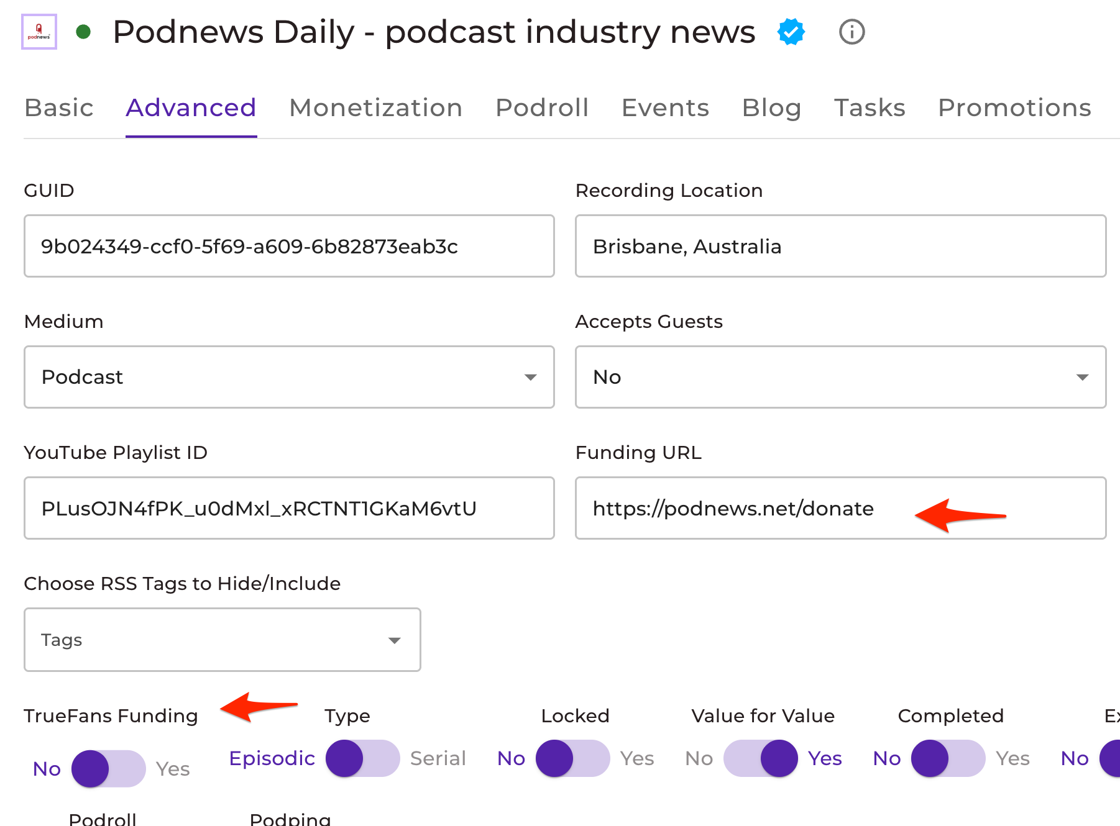The height and width of the screenshot is (826, 1120).
Task: Open the Monetization tab
Action: [376, 108]
